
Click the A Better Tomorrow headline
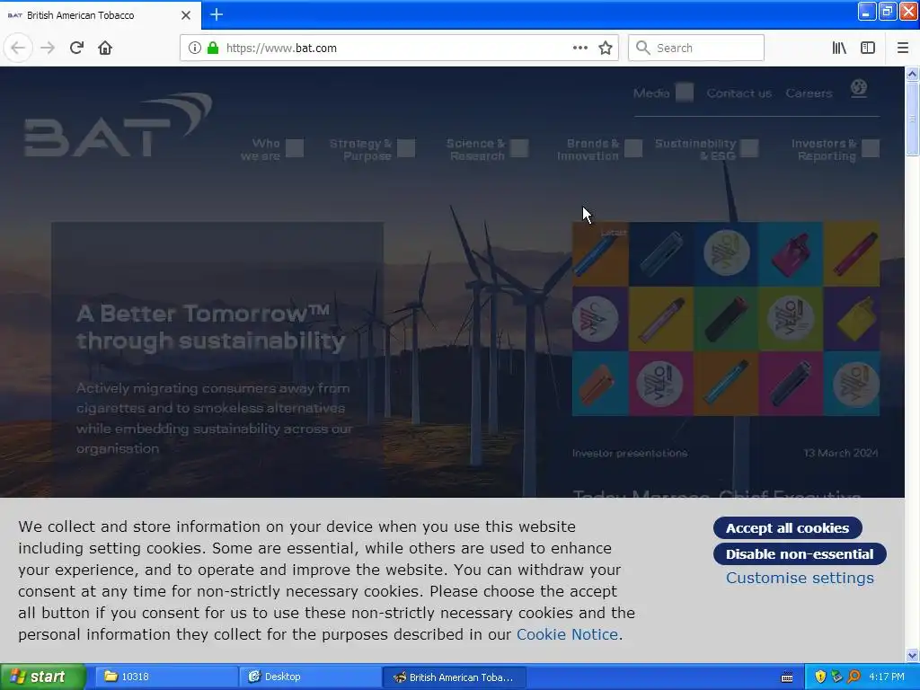point(211,327)
